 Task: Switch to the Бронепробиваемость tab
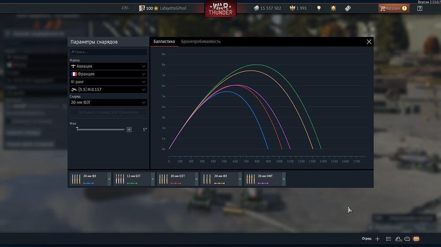(x=201, y=41)
